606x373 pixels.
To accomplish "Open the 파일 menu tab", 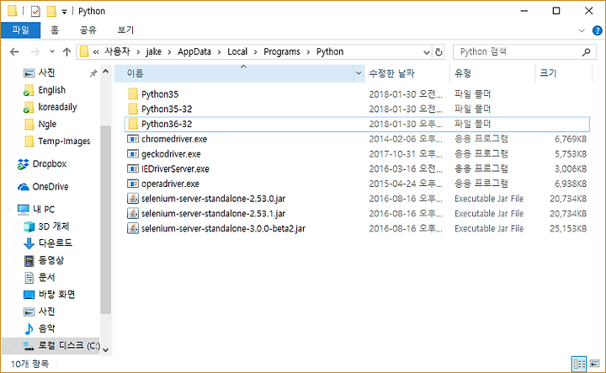I will tap(20, 29).
